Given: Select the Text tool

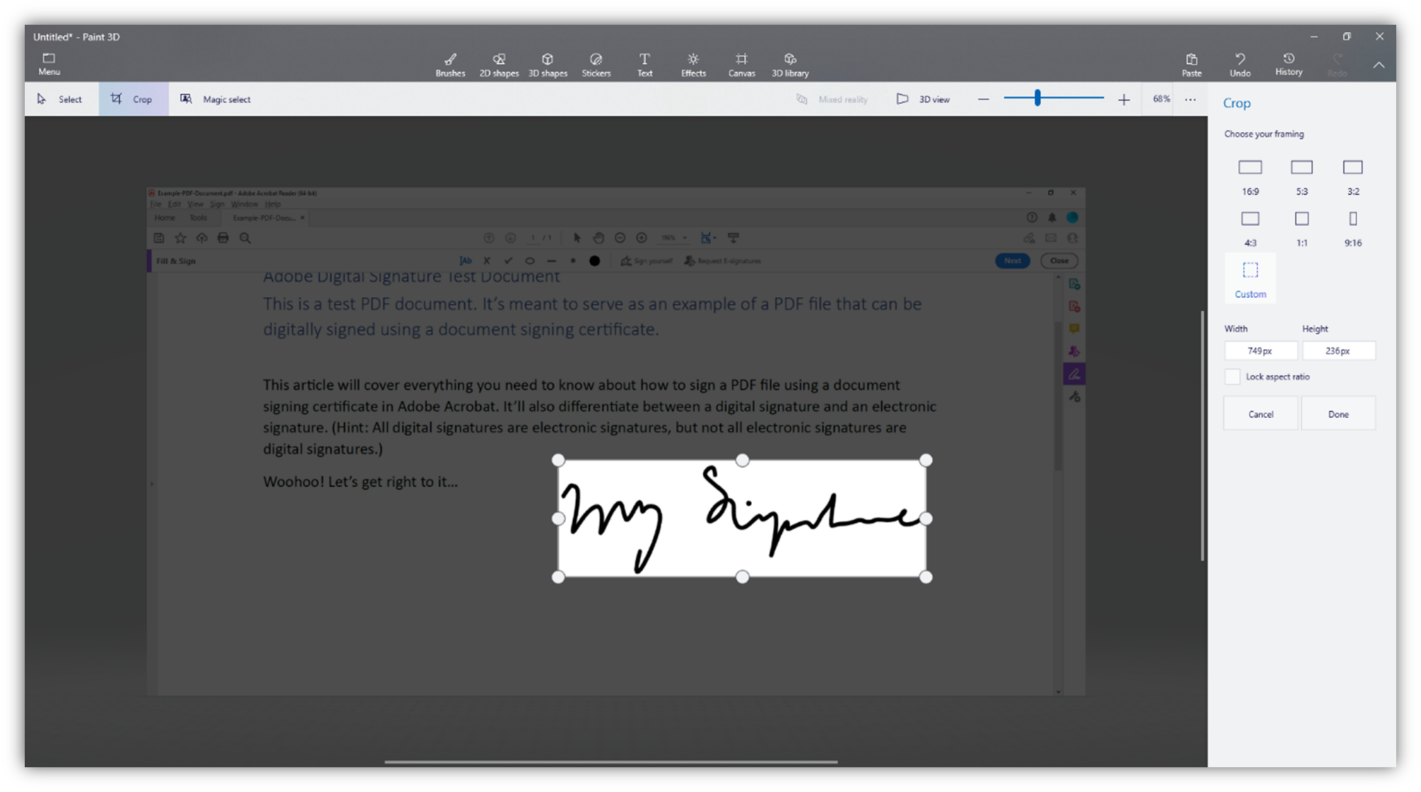Looking at the screenshot, I should click(x=644, y=64).
